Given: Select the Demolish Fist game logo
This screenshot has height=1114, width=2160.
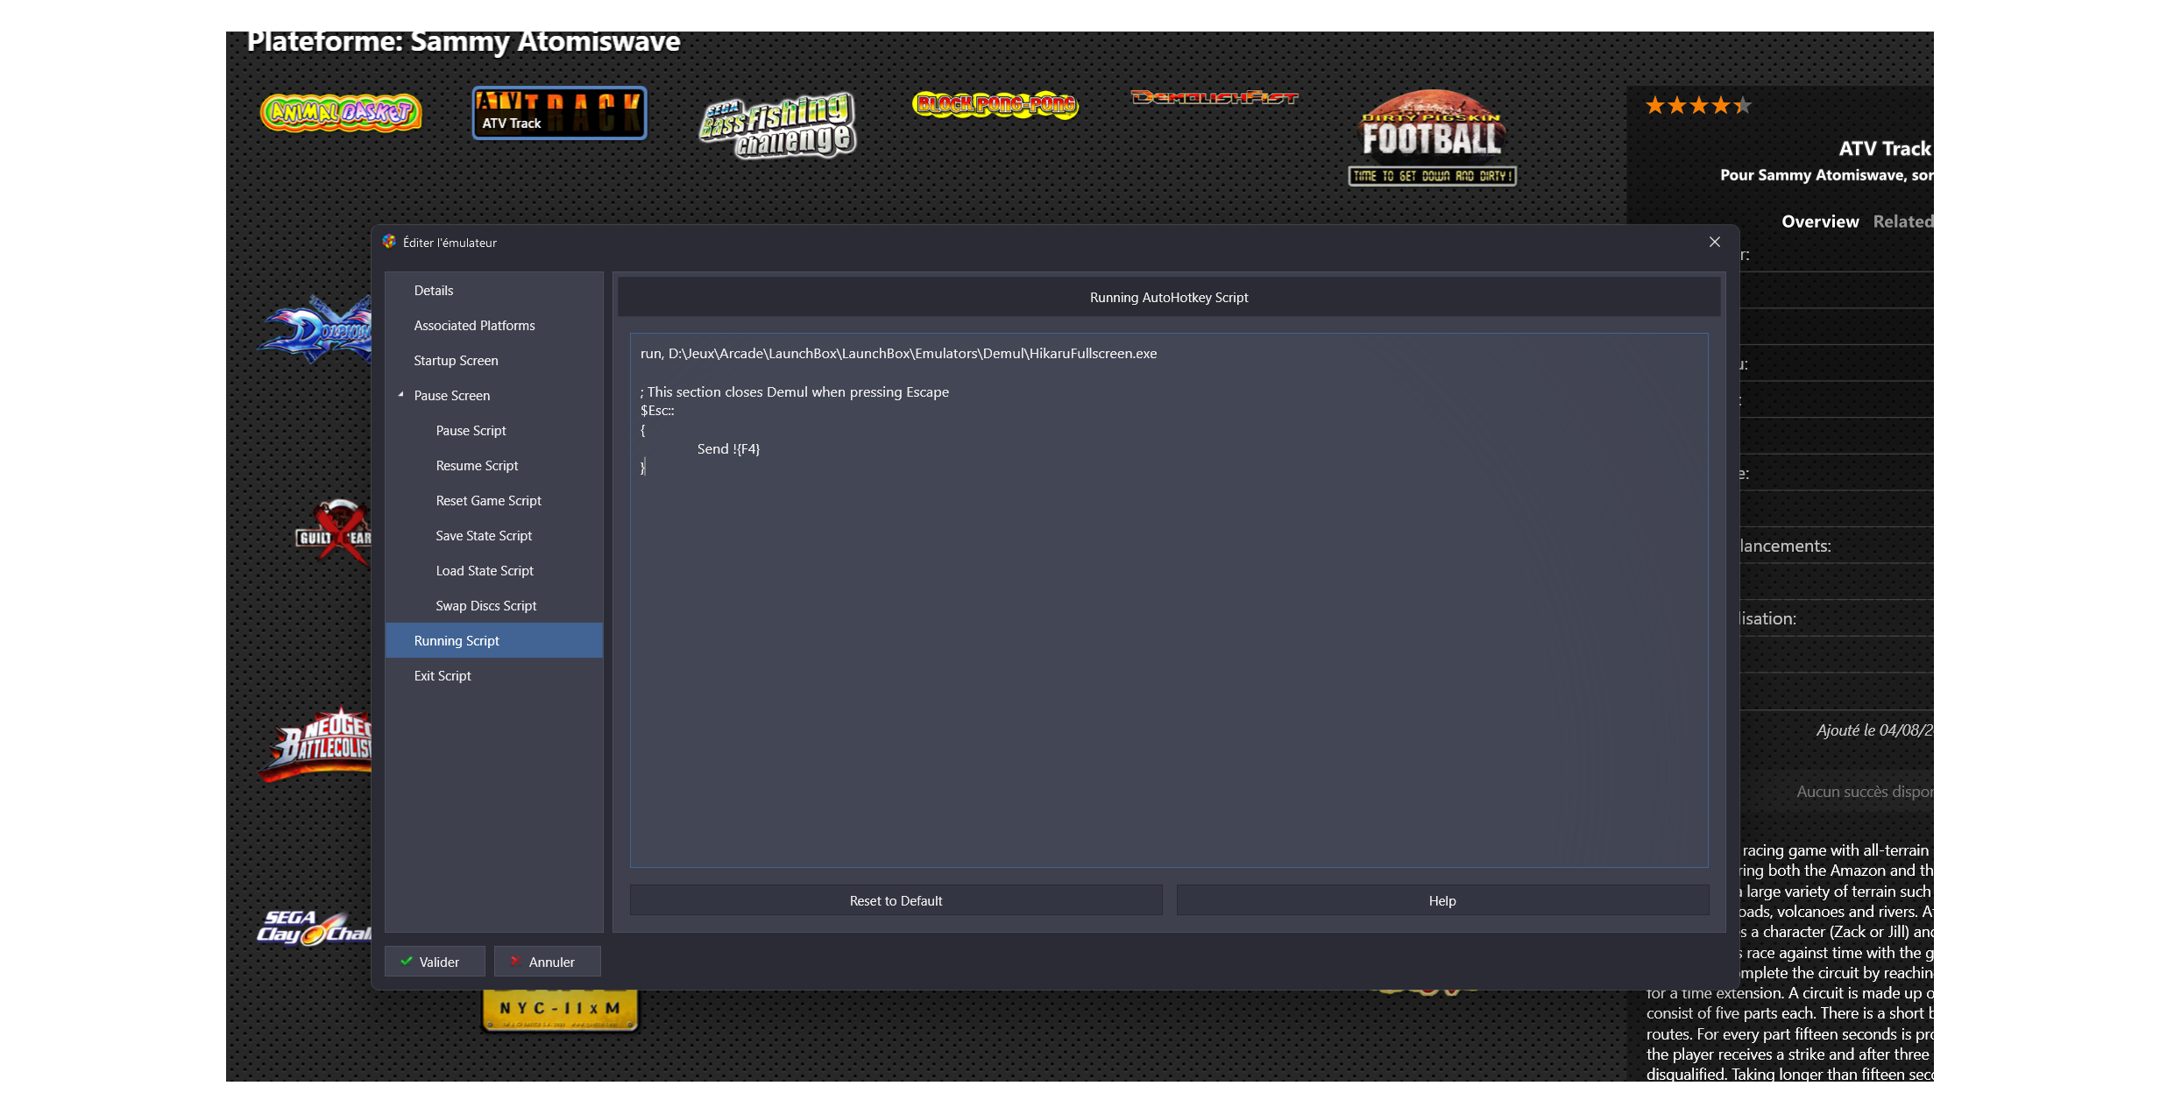Looking at the screenshot, I should tap(1214, 97).
